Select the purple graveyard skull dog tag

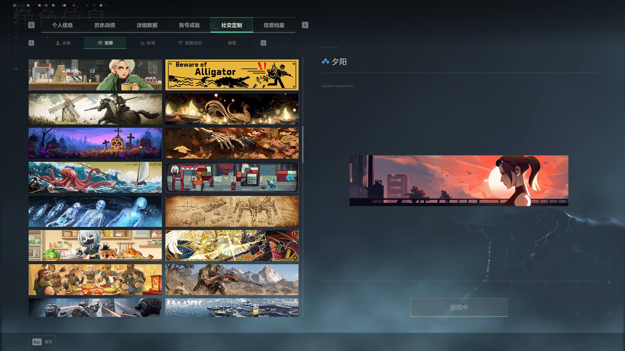point(95,143)
